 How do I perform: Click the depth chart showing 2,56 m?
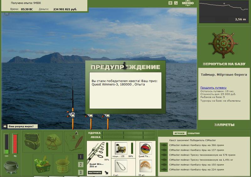[x=224, y=12]
